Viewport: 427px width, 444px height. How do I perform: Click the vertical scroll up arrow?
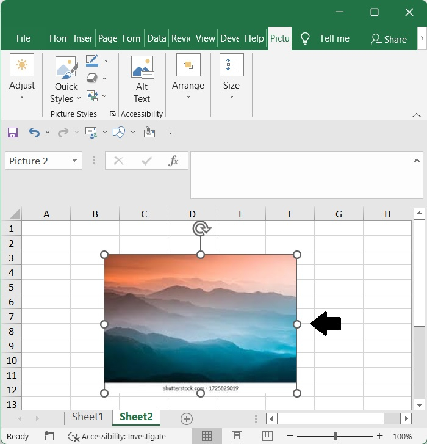point(419,213)
